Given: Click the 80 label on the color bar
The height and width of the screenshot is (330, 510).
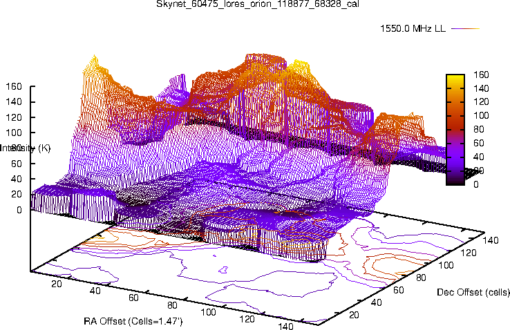Looking at the screenshot, I should coord(479,130).
